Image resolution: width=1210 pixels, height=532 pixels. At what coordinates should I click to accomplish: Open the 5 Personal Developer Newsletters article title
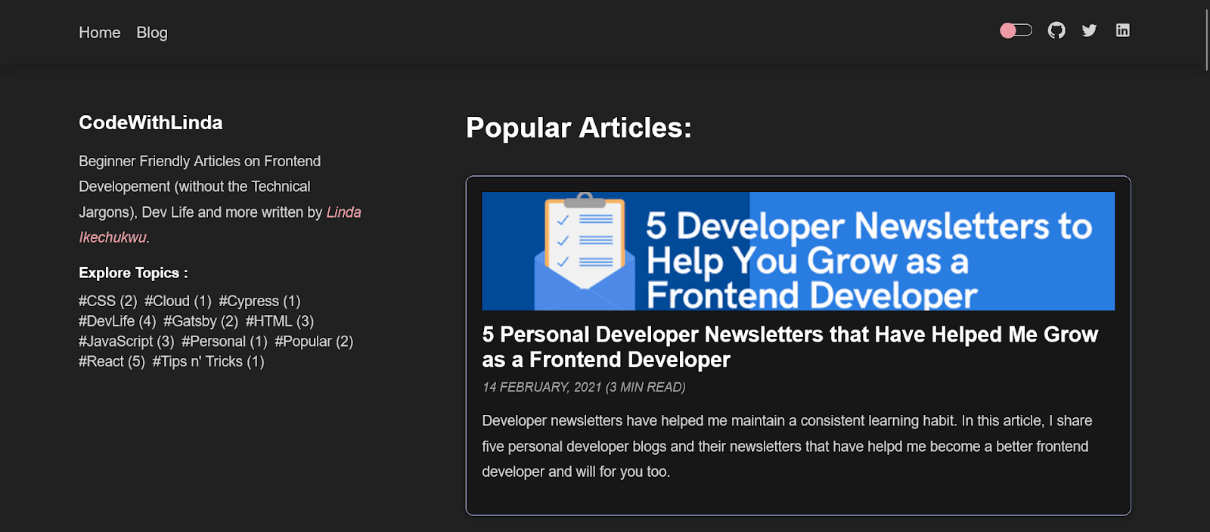pyautogui.click(x=790, y=347)
